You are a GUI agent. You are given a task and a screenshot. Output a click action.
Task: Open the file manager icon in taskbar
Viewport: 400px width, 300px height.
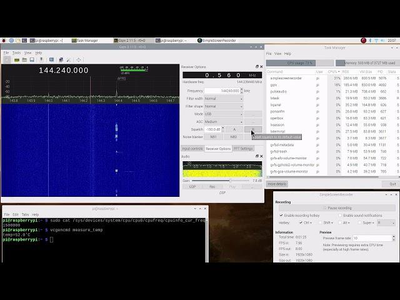[x=18, y=40]
